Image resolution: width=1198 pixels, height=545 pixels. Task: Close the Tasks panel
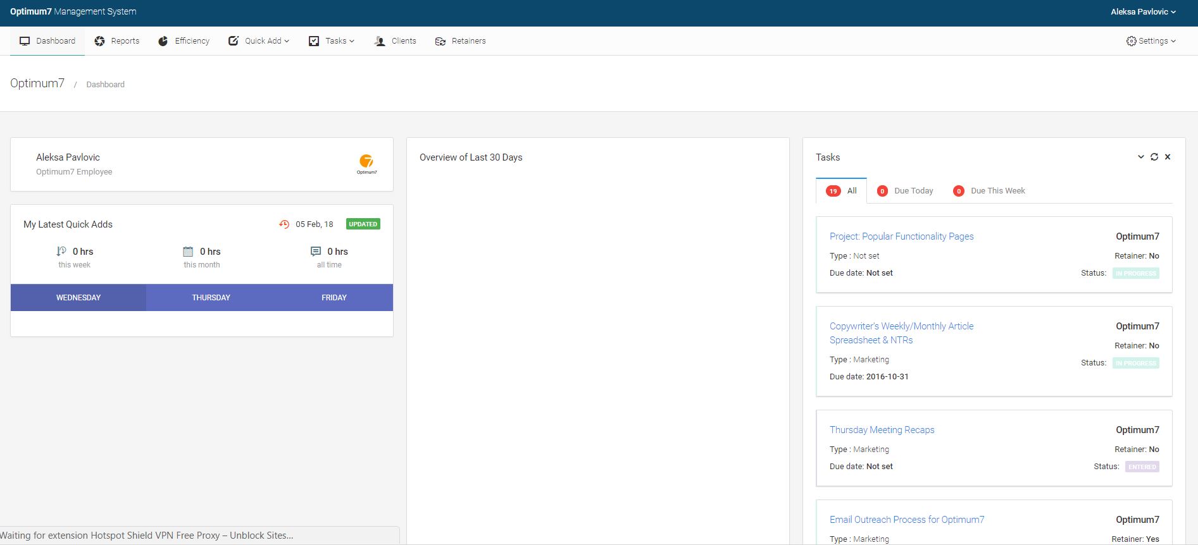(1168, 157)
